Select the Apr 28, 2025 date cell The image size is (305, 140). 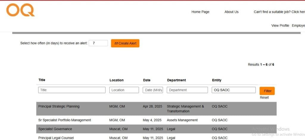pyautogui.click(x=152, y=106)
